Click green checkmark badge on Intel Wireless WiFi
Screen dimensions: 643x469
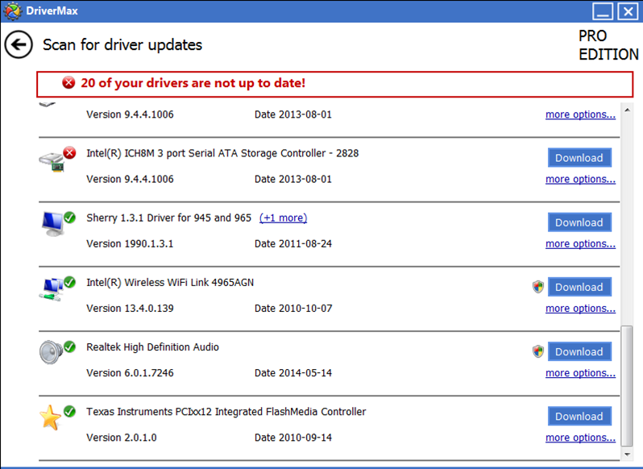pos(70,282)
